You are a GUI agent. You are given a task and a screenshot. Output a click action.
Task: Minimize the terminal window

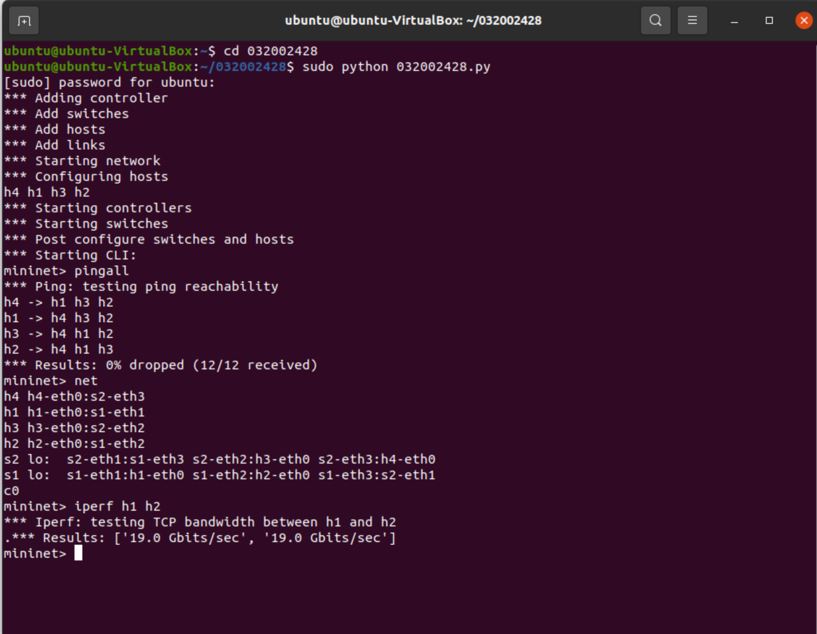[734, 21]
